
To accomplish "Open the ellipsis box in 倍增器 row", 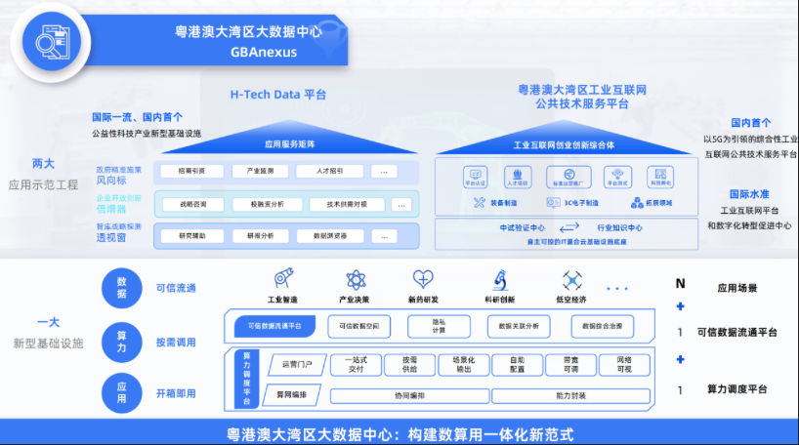I will (x=401, y=205).
